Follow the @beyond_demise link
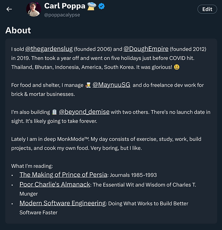Viewport: 222px width, 230px height. coord(84,112)
